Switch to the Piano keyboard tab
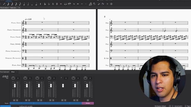The width and height of the screenshot is (191, 107). pos(4,72)
